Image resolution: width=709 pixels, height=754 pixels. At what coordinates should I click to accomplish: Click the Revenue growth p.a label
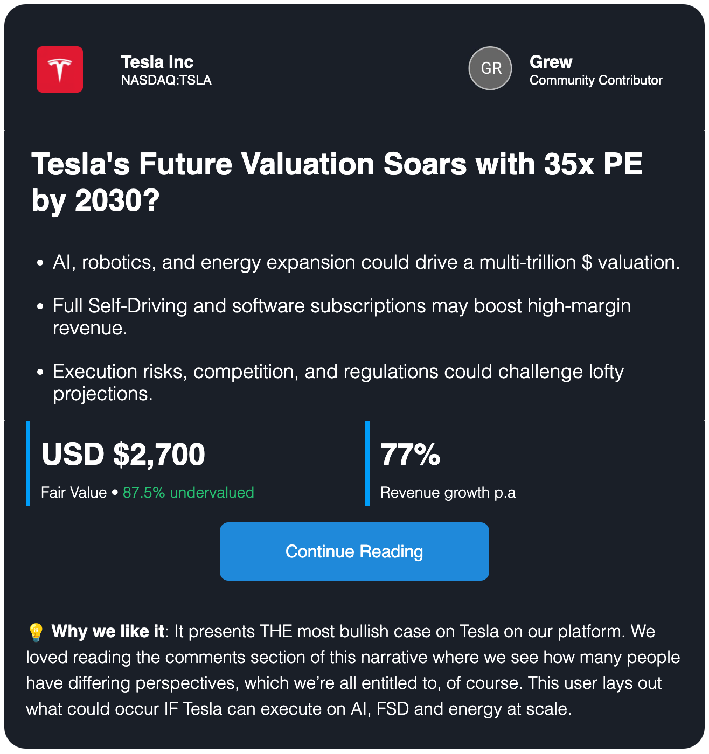448,493
